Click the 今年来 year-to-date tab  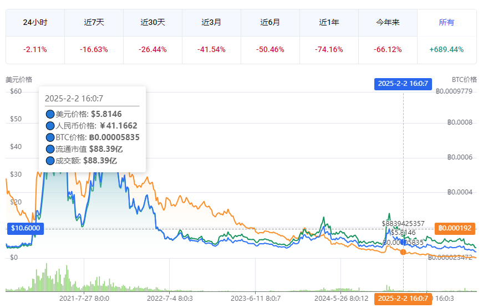click(388, 23)
